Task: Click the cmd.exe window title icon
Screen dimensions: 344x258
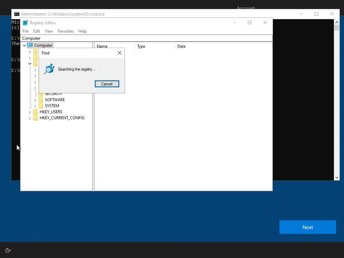Action: [x=17, y=14]
